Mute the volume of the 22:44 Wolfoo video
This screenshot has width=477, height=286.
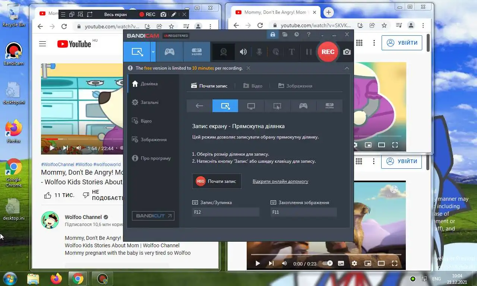(79, 148)
